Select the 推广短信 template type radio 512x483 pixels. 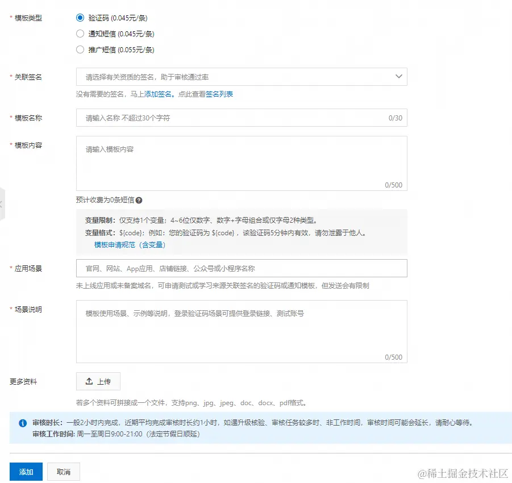pos(80,49)
